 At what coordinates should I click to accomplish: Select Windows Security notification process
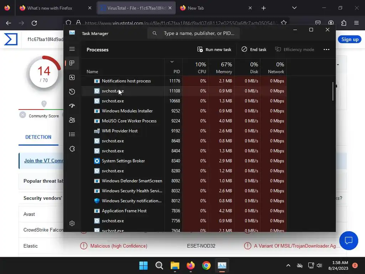[184, 201]
